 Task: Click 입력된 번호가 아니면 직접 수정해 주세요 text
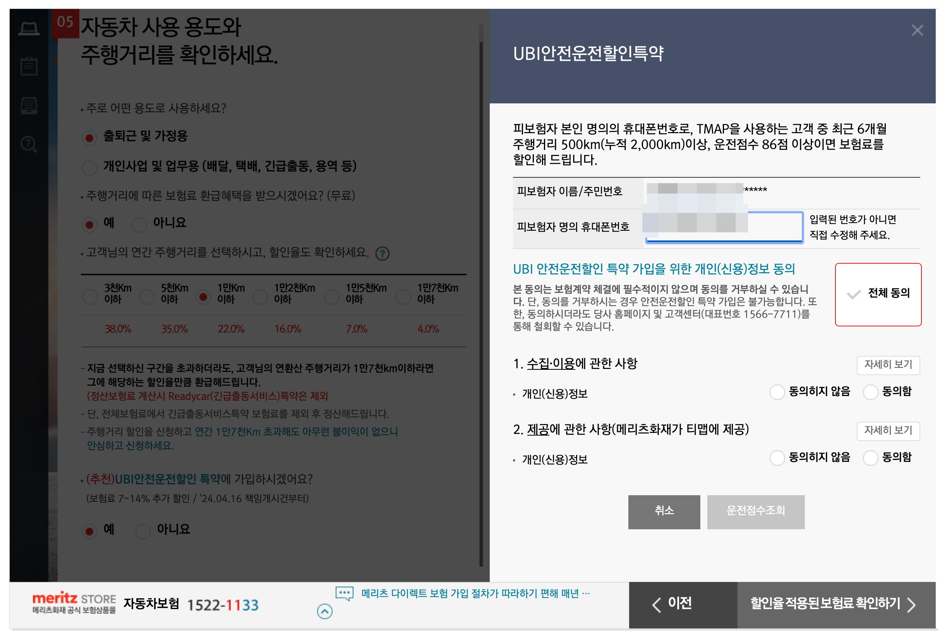(x=852, y=227)
